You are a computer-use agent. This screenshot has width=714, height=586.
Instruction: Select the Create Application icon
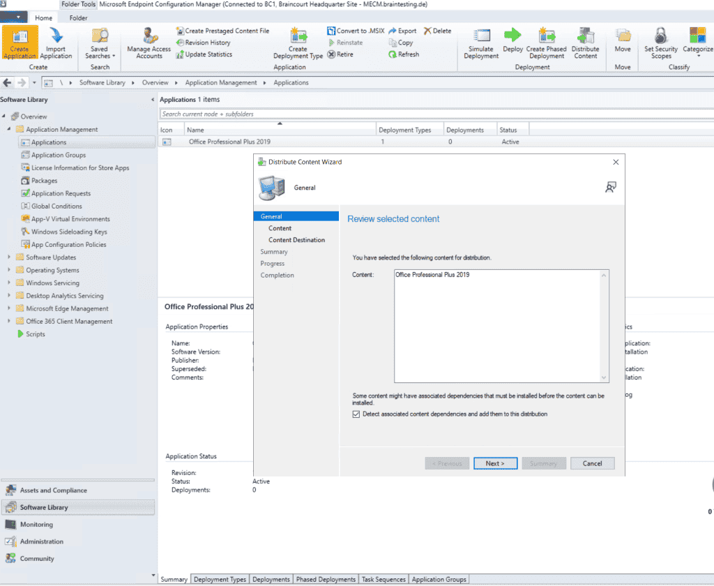pos(19,42)
